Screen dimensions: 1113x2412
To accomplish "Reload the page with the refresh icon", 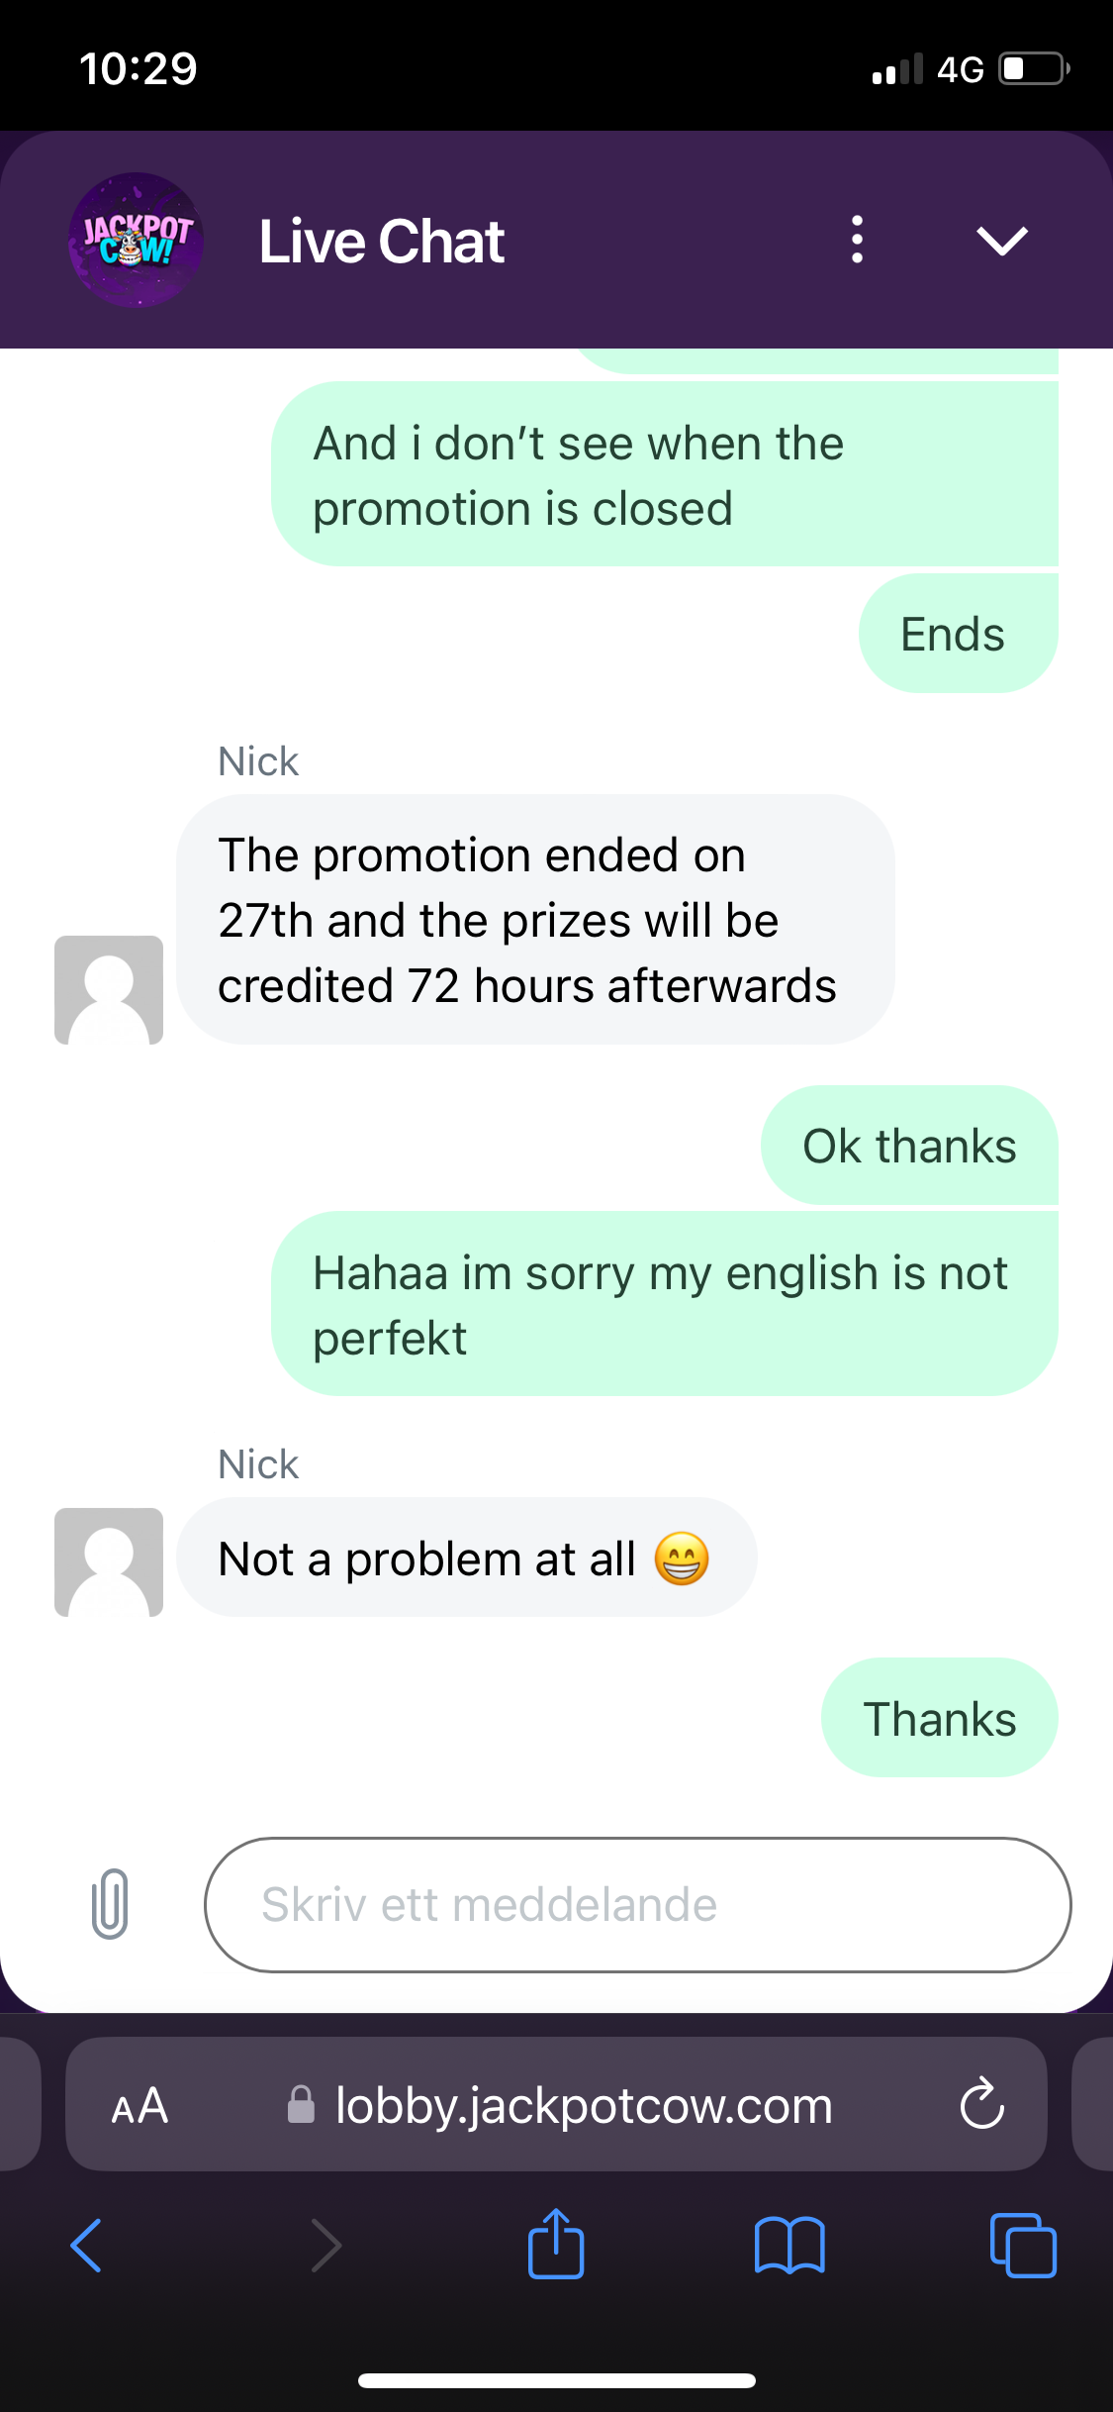I will pyautogui.click(x=981, y=2103).
